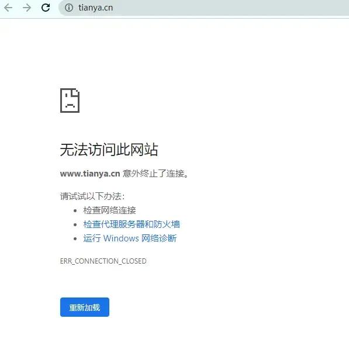Viewport: 349px width, 339px height.
Task: Open the site info icon in the address bar
Action: (x=69, y=8)
